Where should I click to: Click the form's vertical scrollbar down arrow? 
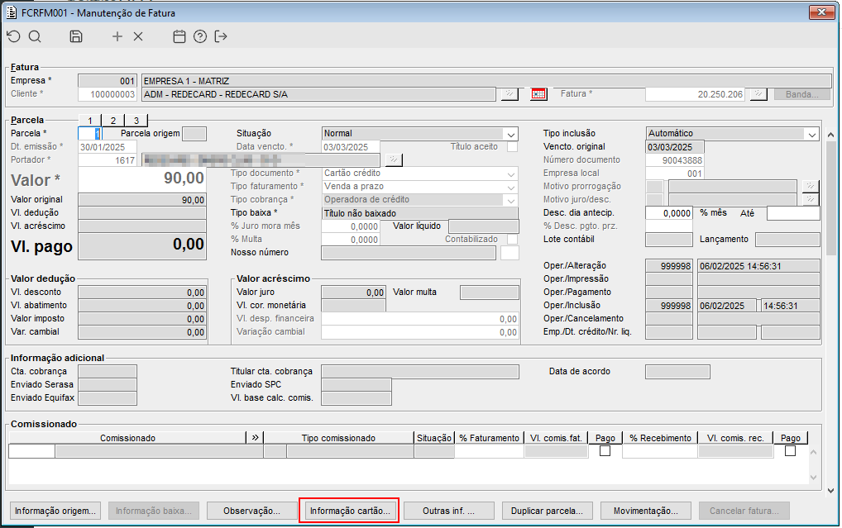[830, 491]
